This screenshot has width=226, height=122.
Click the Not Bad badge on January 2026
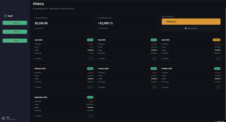click(153, 69)
